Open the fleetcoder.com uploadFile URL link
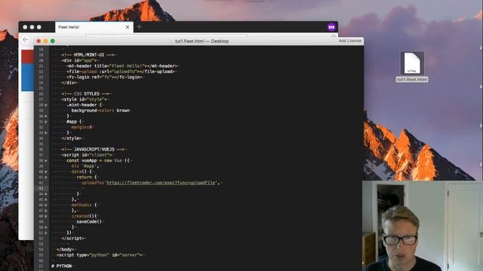The width and height of the screenshot is (483, 271). (x=161, y=183)
